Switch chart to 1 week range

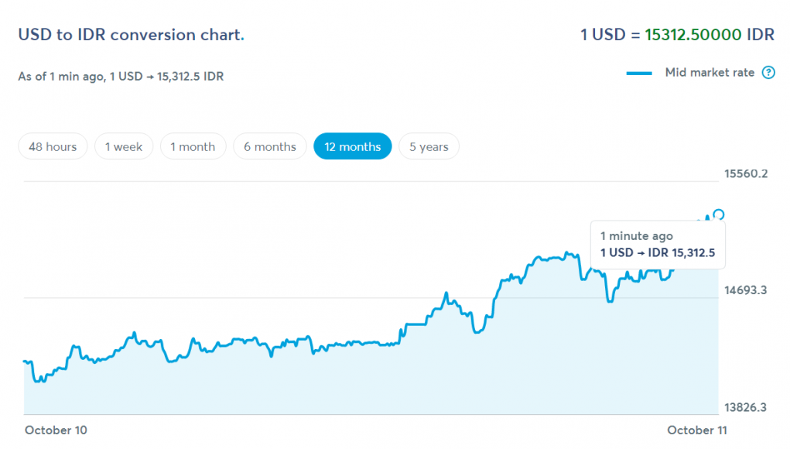[124, 146]
